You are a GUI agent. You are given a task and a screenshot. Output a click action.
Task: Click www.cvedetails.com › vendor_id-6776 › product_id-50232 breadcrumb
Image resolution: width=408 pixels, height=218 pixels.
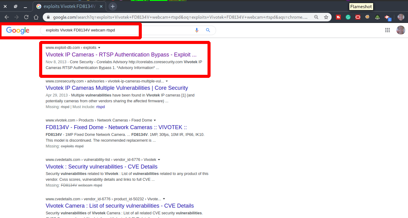point(103,199)
